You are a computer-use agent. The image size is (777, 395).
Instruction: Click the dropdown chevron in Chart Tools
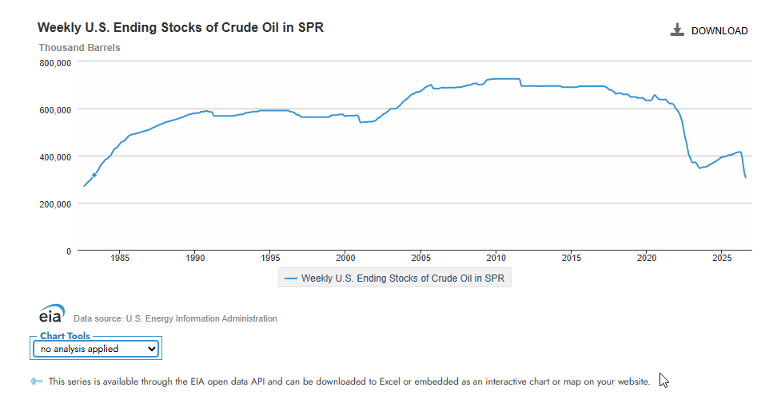tap(152, 349)
